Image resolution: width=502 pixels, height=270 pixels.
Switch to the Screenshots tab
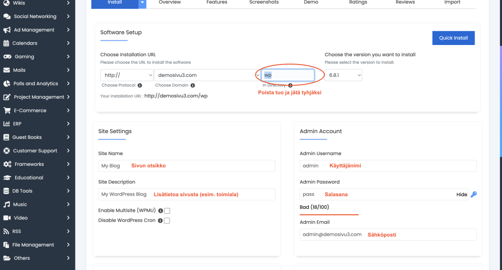pos(264,2)
